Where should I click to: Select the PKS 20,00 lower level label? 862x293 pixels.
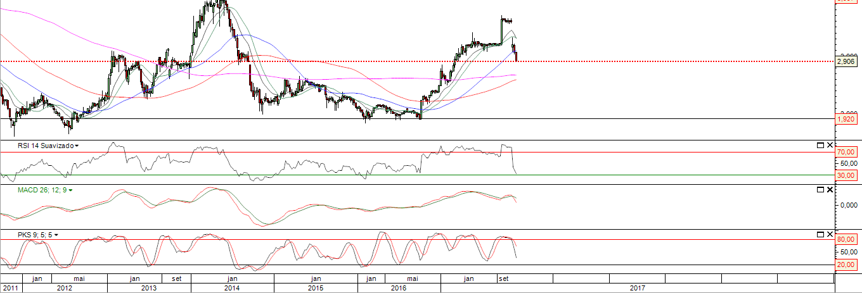click(x=846, y=265)
